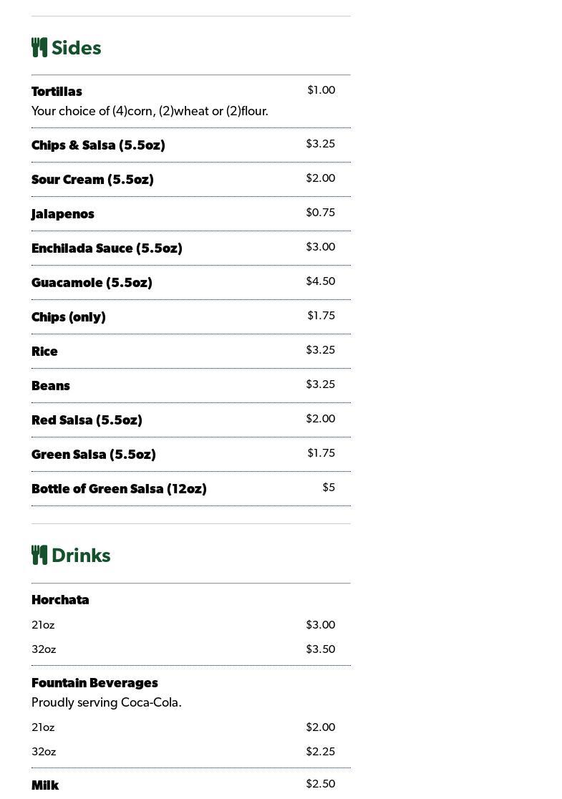The height and width of the screenshot is (799, 562).
Task: Select Enchilada Sauce (5.5oz)
Action: pyautogui.click(x=107, y=248)
